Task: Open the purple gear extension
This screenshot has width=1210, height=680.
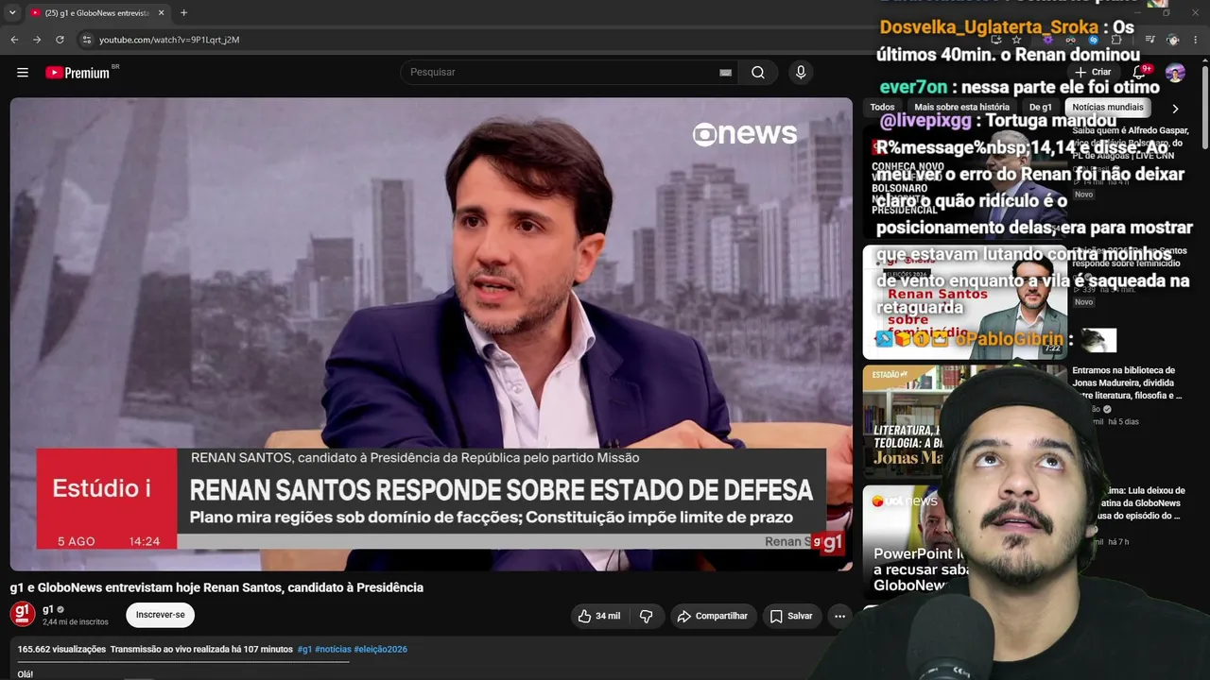Action: coord(1047,40)
